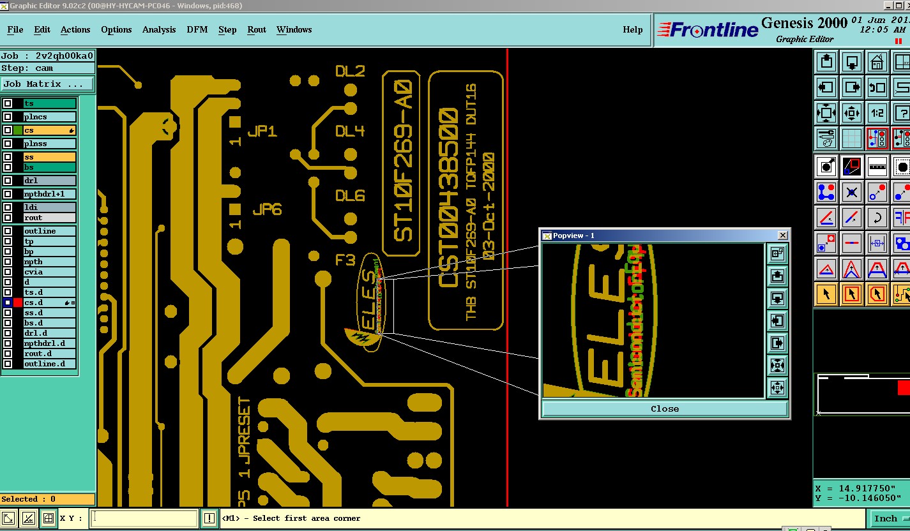
Task: Toggle the checkbox for layer cs
Action: coord(8,130)
